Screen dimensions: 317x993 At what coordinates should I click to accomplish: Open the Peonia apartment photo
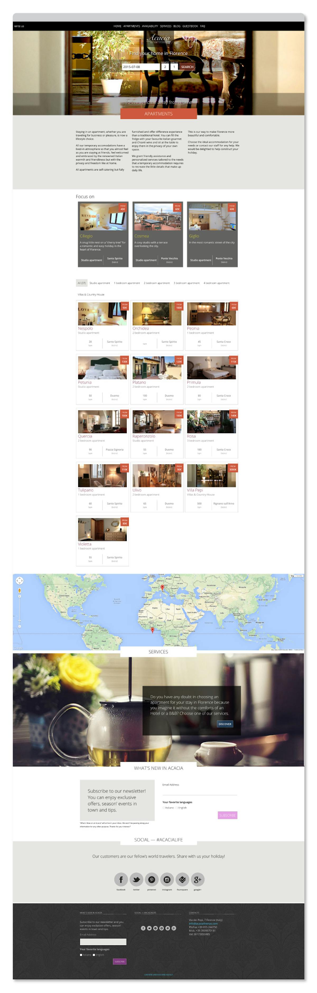click(x=212, y=314)
